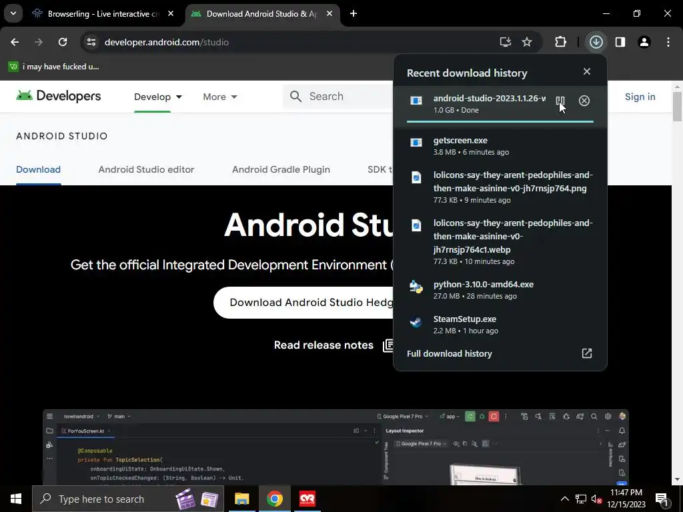Image resolution: width=683 pixels, height=512 pixels.
Task: Close the Browserling tab
Action: (171, 13)
